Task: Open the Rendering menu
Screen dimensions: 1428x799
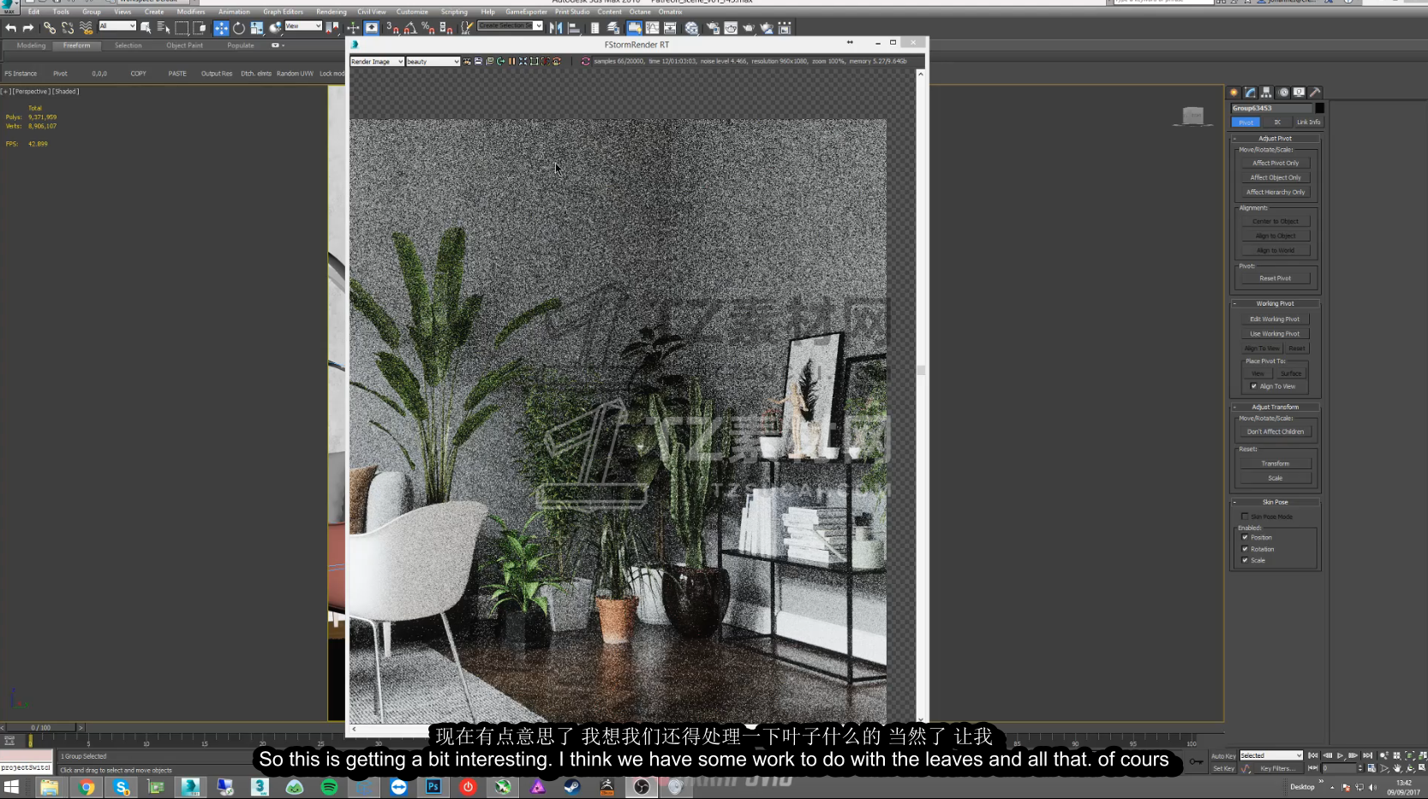Action: [x=331, y=12]
